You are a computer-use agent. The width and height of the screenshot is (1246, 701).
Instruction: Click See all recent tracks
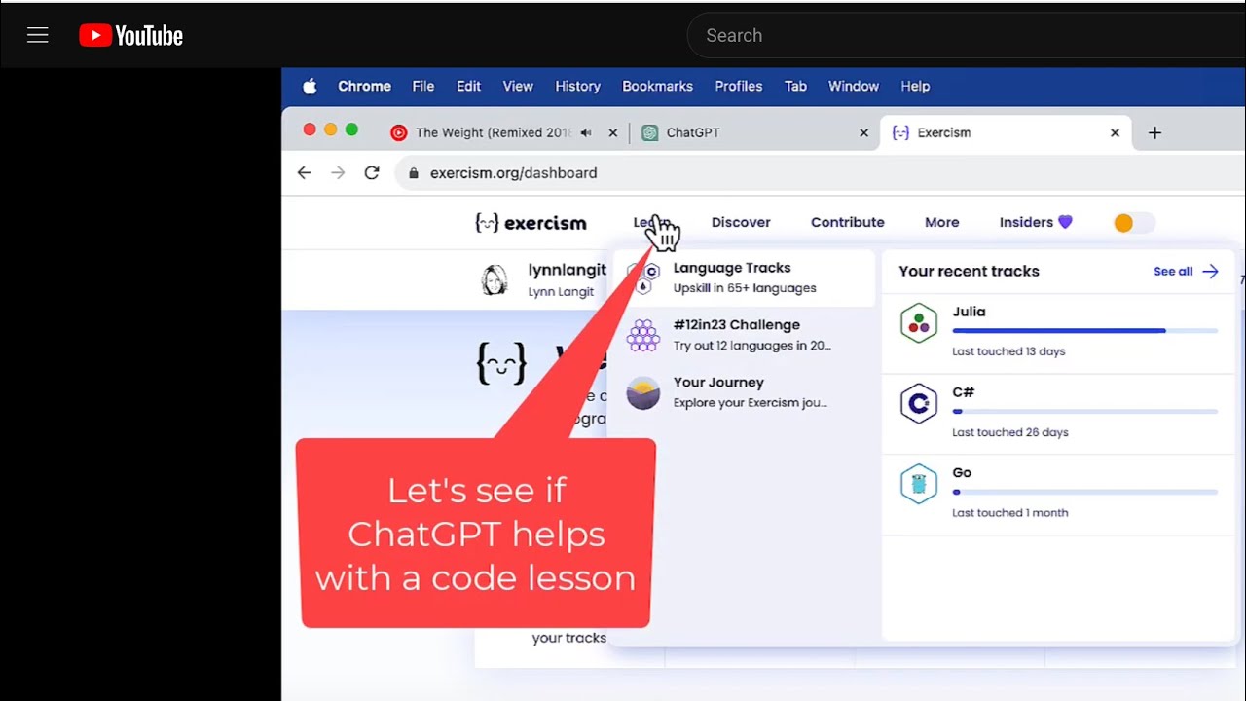point(1186,272)
